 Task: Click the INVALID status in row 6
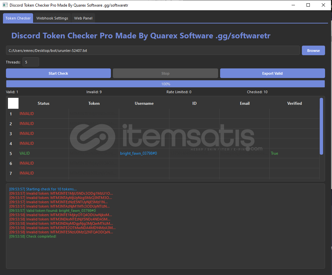click(x=27, y=163)
